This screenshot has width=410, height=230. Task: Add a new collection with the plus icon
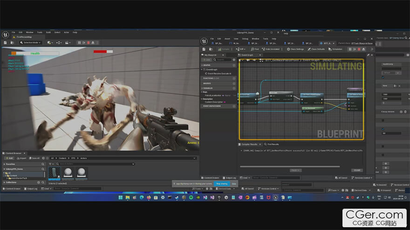tap(38, 182)
